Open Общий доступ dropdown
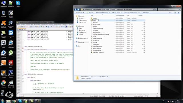 117,13
